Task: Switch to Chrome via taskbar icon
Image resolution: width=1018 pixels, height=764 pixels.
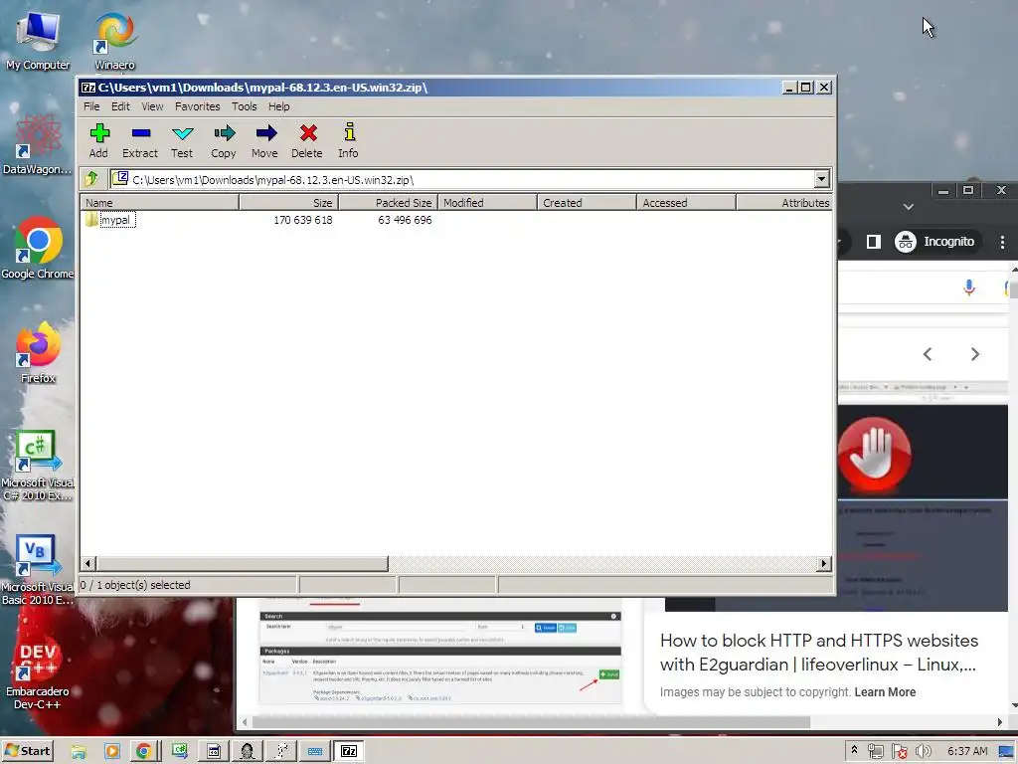Action: pos(143,752)
